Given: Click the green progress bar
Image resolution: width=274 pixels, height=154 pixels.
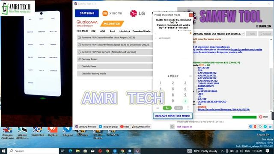Looking at the screenshot, I should click(244, 117).
